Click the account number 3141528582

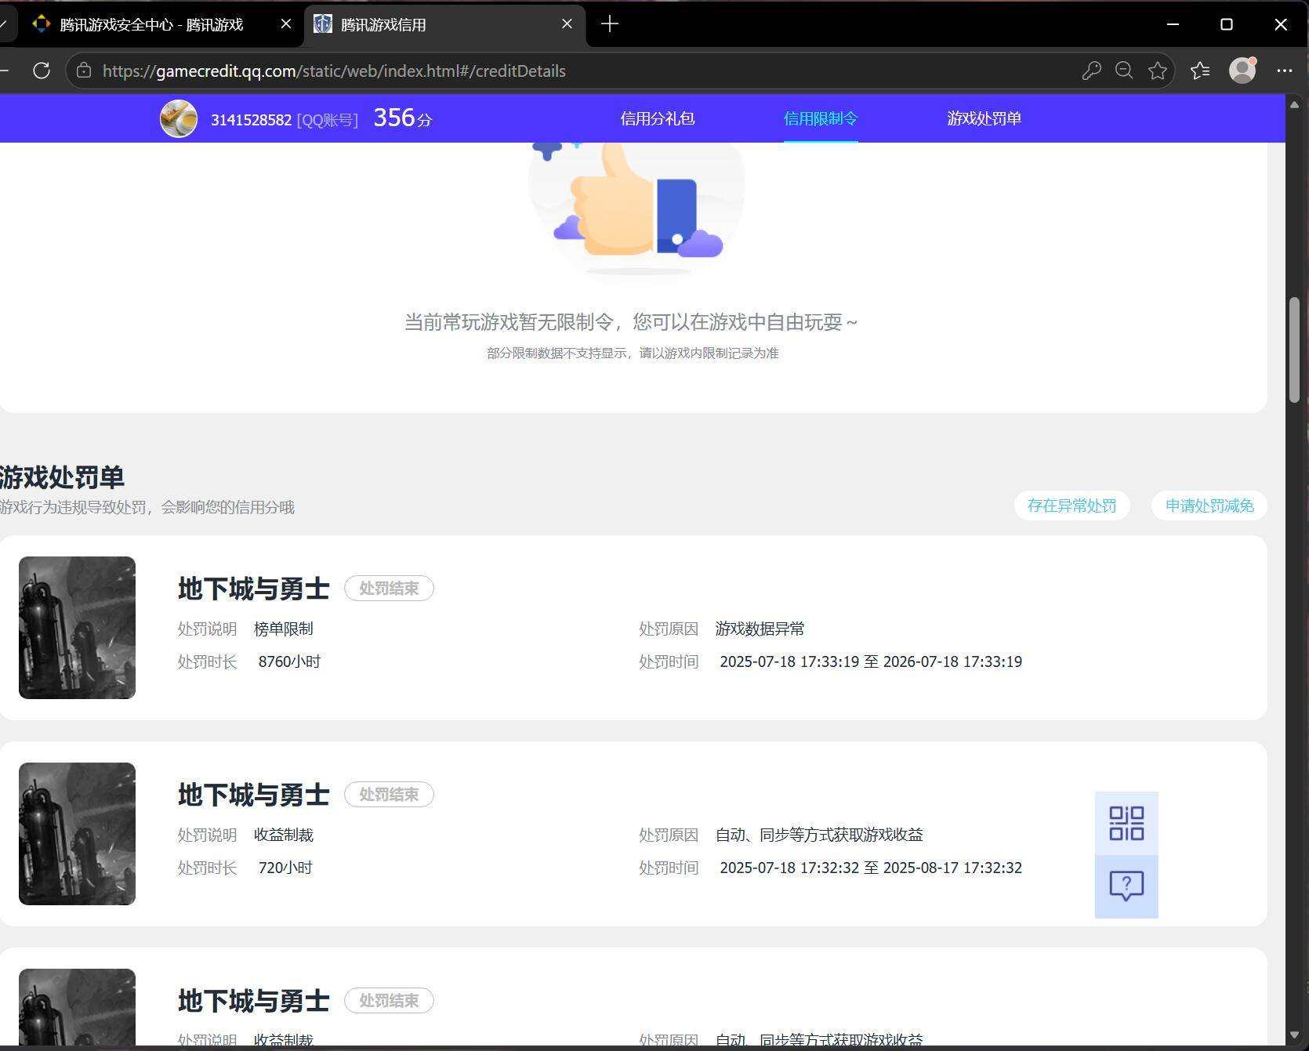coord(251,120)
